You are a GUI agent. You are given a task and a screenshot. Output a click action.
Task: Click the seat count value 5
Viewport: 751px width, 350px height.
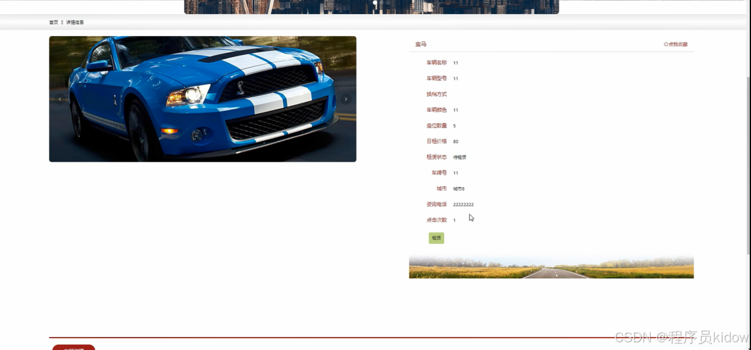pyautogui.click(x=455, y=126)
